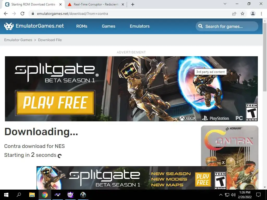This screenshot has height=200, width=267.
Task: Click the PLAY FREE banner button
Action: 55,103
